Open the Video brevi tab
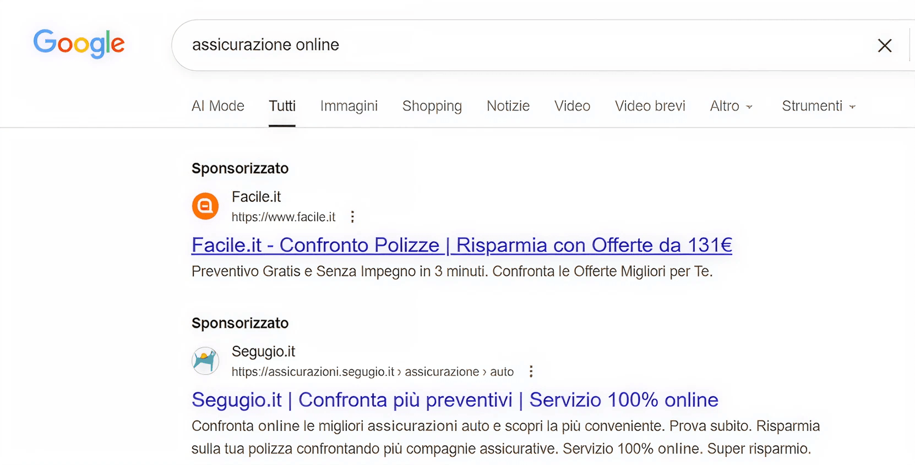The height and width of the screenshot is (465, 915). [650, 106]
